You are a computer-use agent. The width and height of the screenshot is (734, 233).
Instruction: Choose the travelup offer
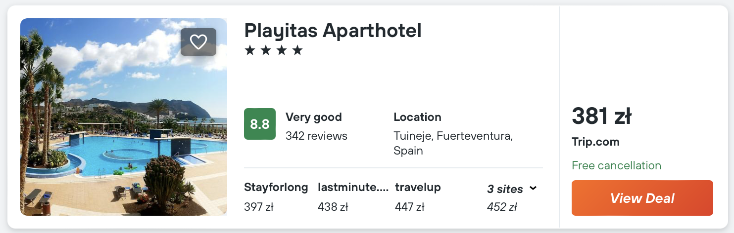pos(418,188)
